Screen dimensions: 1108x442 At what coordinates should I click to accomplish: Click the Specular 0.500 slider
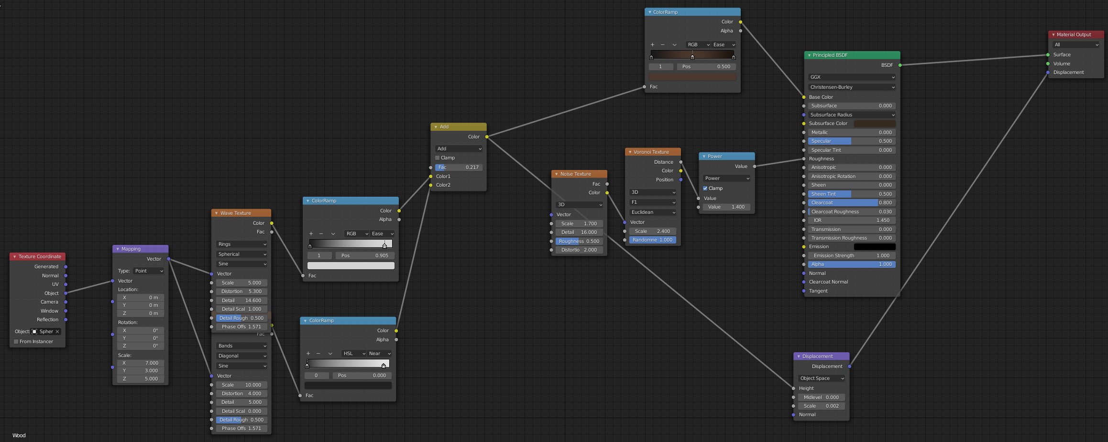[x=852, y=141]
